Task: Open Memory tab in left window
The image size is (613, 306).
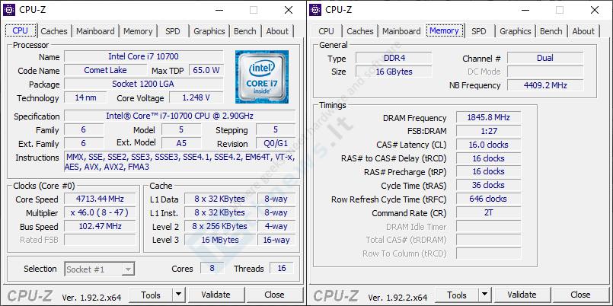Action: click(x=138, y=31)
